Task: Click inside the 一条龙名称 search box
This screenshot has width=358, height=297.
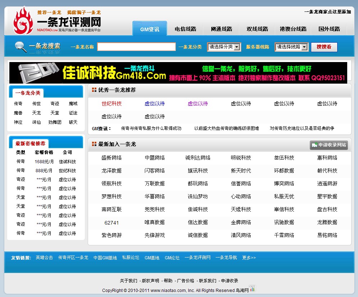Action: 136,47
